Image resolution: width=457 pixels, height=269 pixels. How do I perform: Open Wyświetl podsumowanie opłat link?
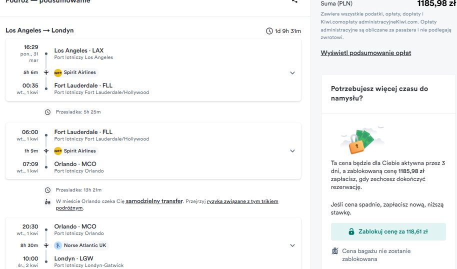pyautogui.click(x=366, y=53)
